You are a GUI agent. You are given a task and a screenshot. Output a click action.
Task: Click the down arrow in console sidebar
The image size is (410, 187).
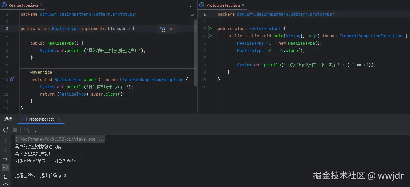click(x=6, y=150)
